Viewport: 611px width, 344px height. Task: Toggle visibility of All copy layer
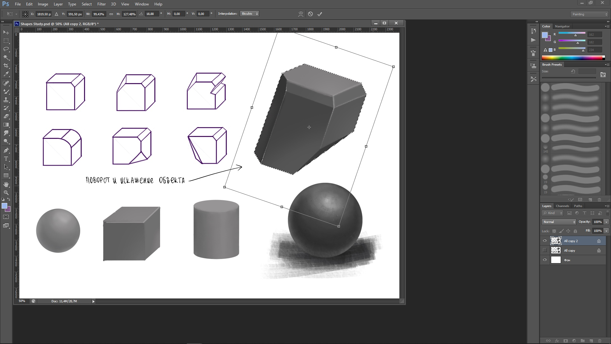click(544, 250)
